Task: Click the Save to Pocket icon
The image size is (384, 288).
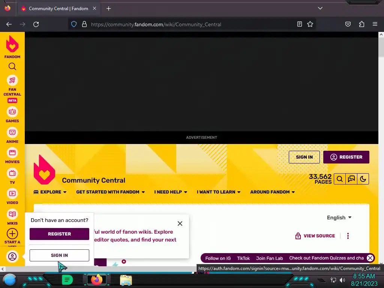Action: 348,24
